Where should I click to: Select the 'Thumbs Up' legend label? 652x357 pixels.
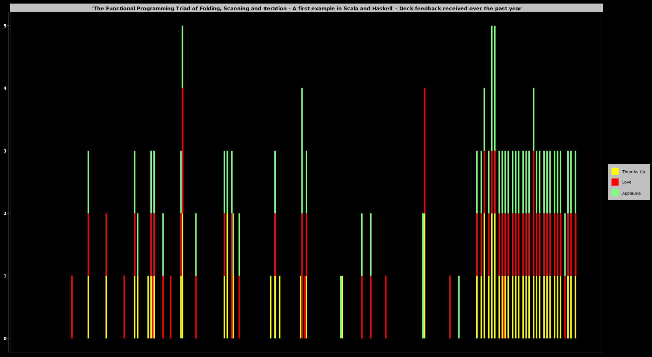pyautogui.click(x=633, y=172)
